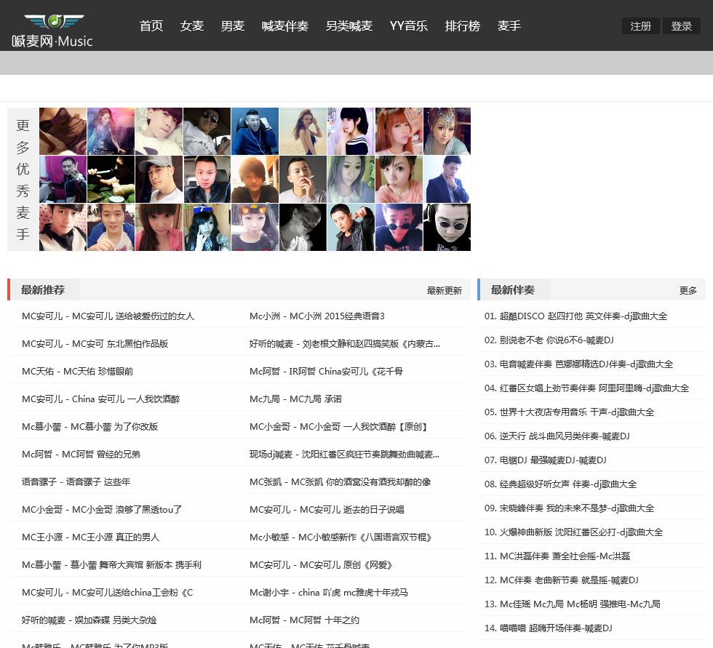Open song MC天佑 珍惜眼前

pos(78,371)
